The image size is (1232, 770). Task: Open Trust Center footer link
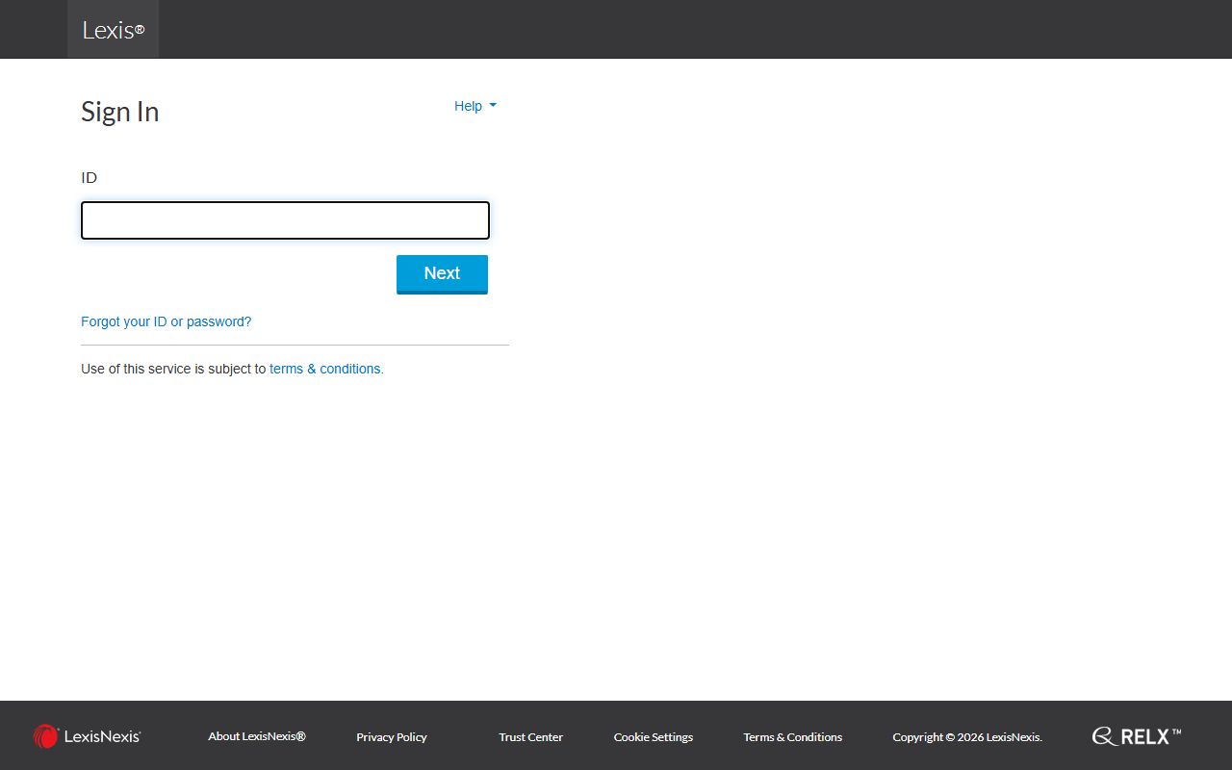530,737
